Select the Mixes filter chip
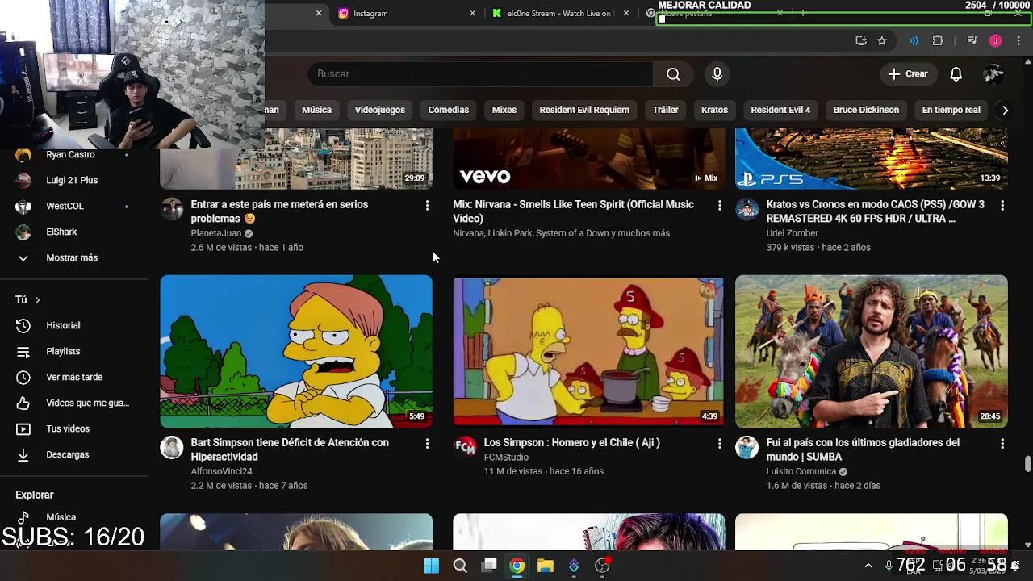 tap(504, 110)
